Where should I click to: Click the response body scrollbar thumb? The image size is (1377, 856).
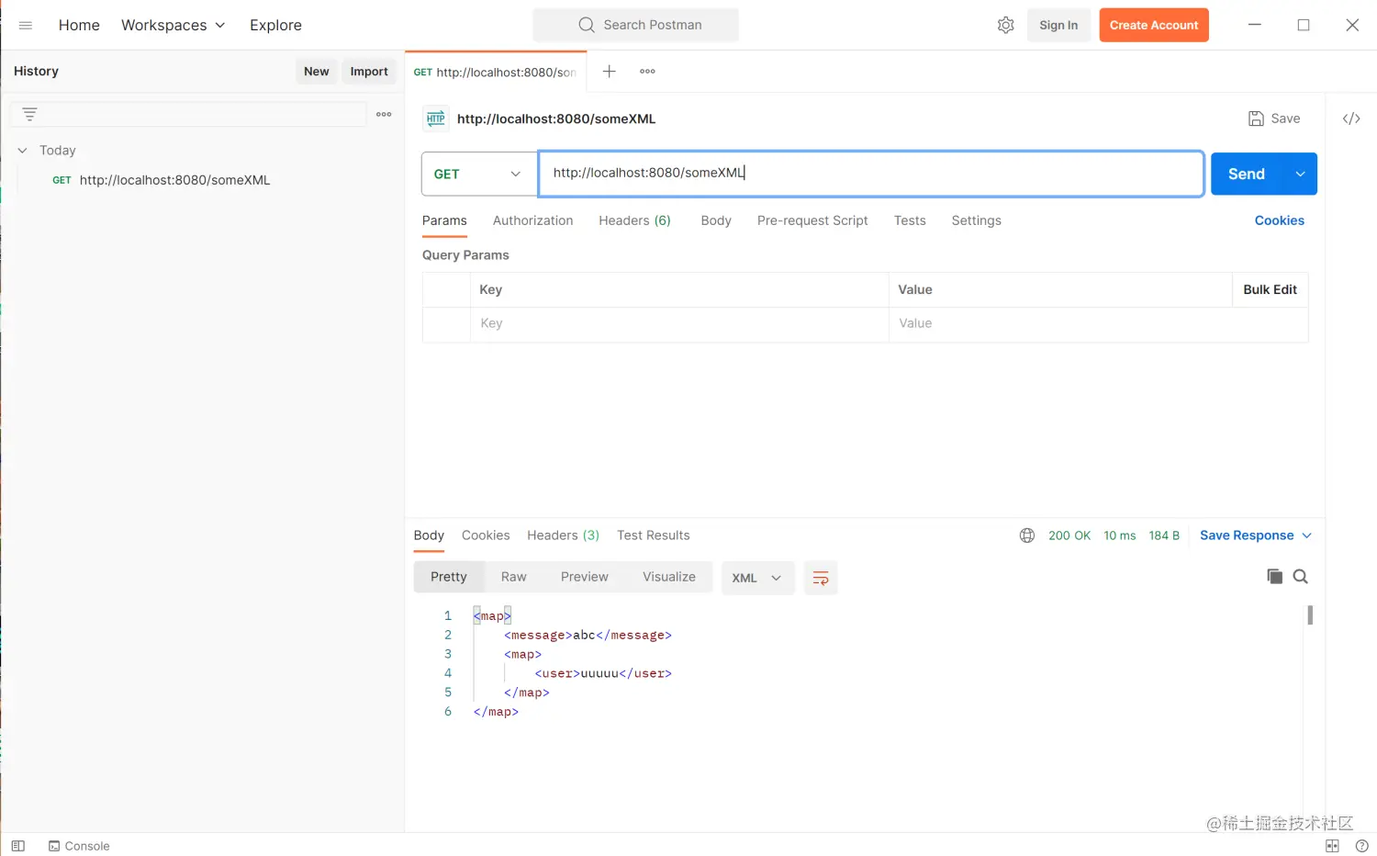[1310, 614]
